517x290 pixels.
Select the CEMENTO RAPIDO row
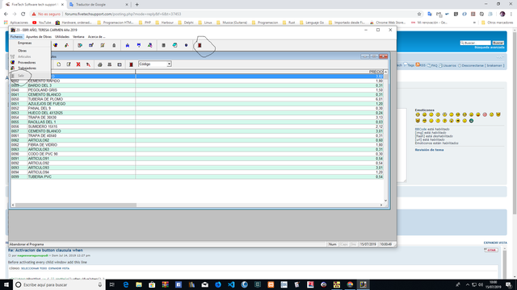tap(197, 81)
